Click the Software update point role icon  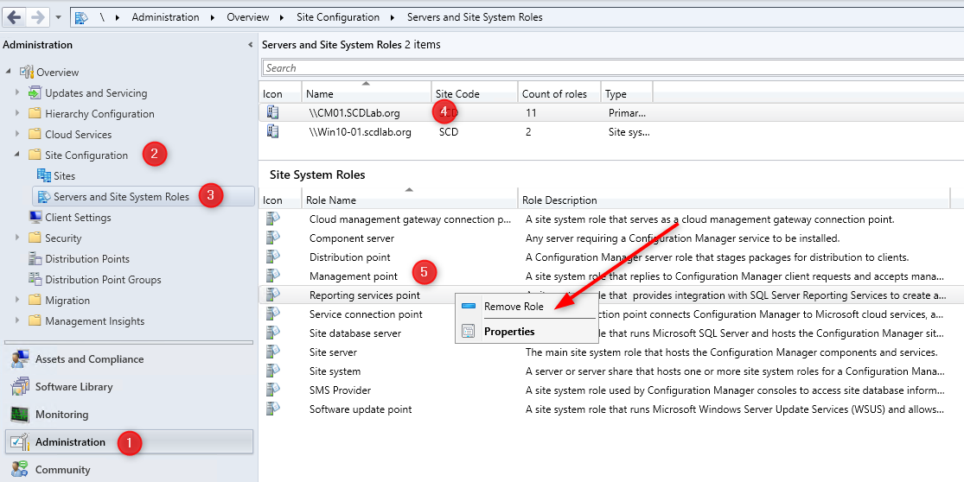[273, 409]
